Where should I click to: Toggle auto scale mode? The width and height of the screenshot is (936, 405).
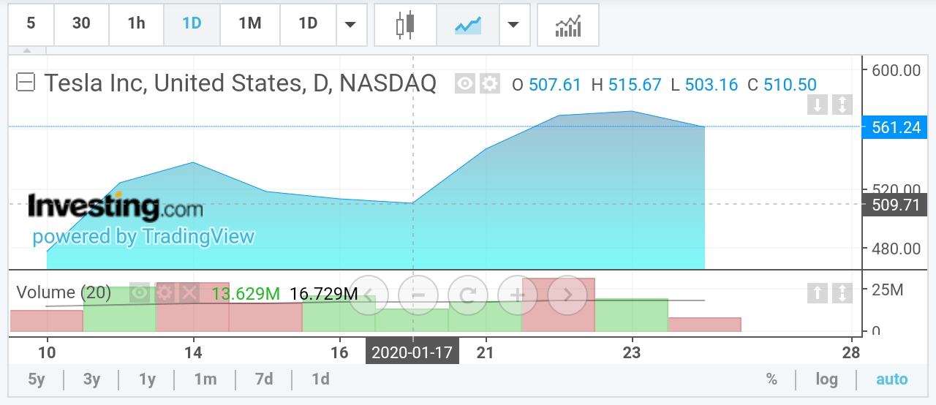[891, 379]
